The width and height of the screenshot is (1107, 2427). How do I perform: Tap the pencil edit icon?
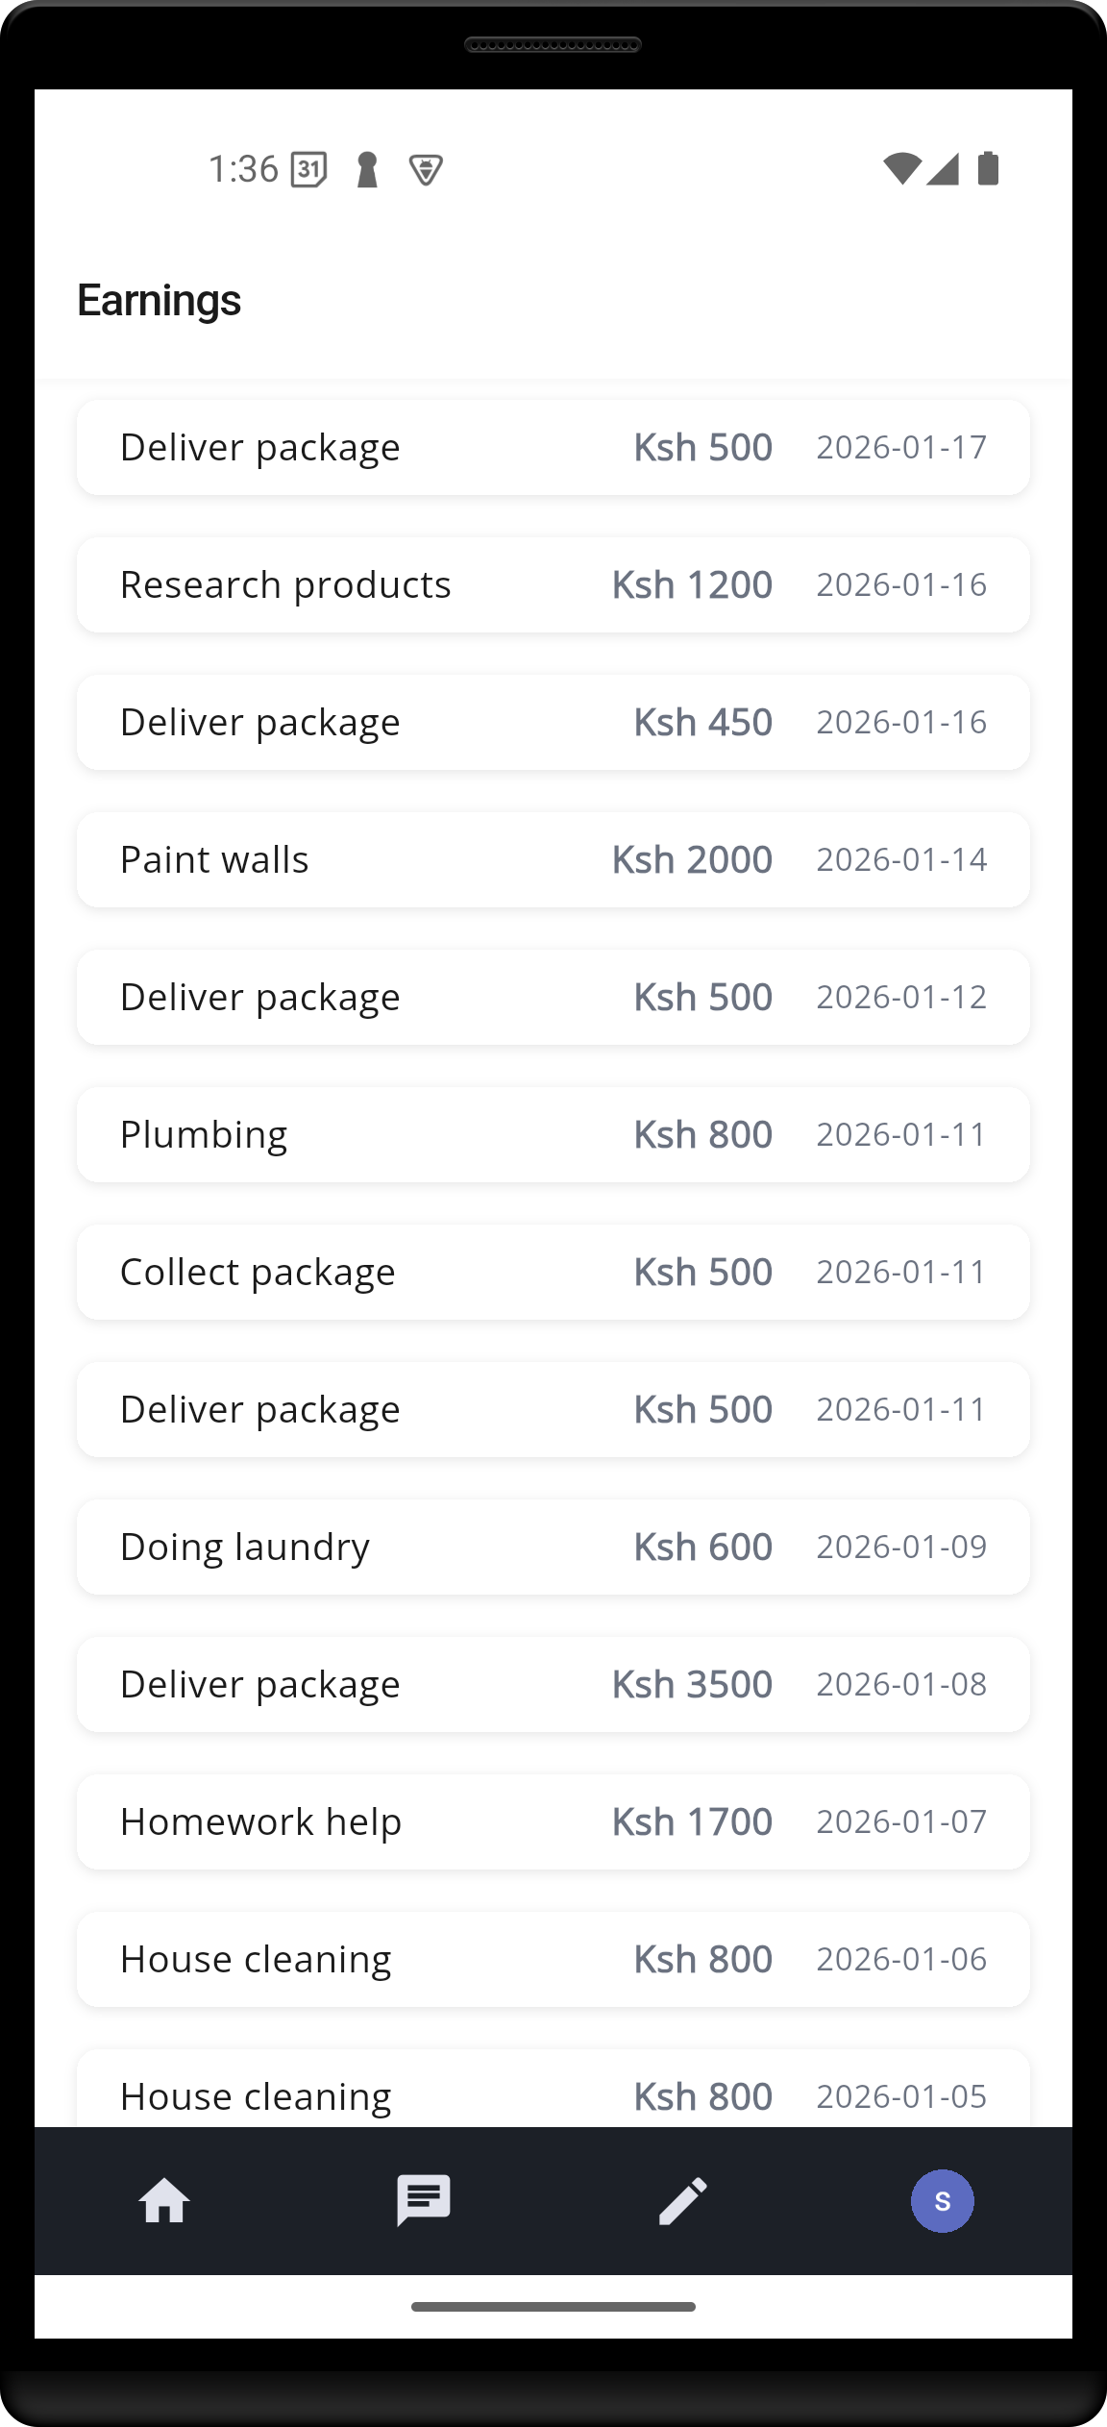(x=683, y=2201)
